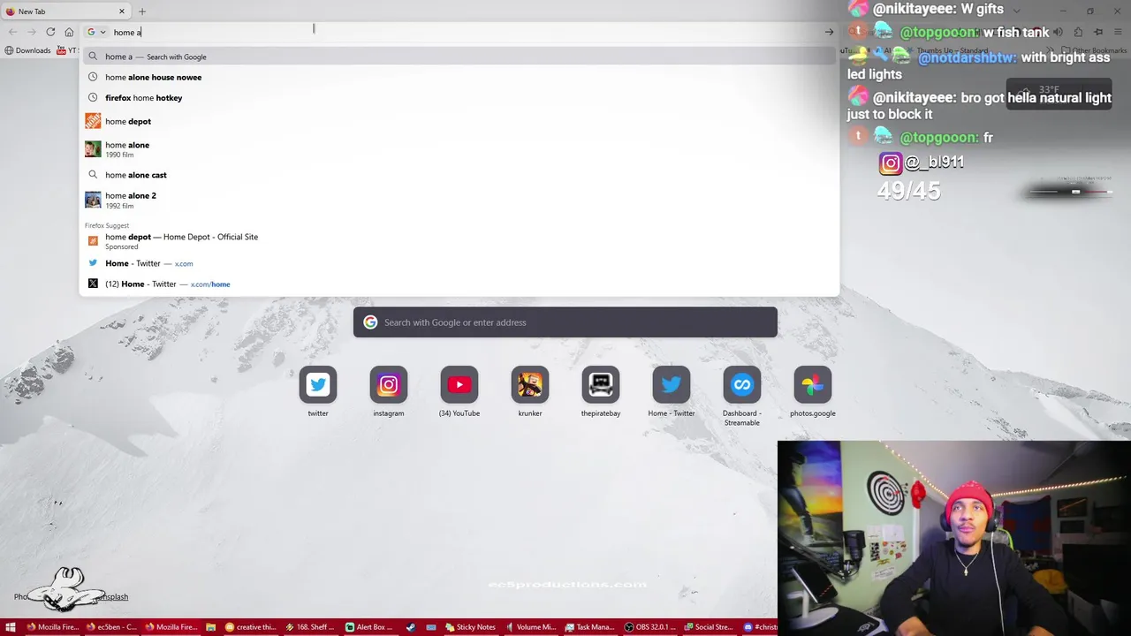This screenshot has height=636, width=1131.
Task: Open Firefox hamburger application menu
Action: (x=1118, y=32)
